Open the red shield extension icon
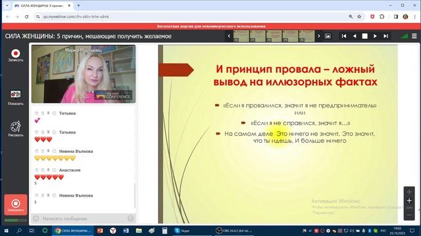The width and height of the screenshot is (421, 236). [372, 16]
